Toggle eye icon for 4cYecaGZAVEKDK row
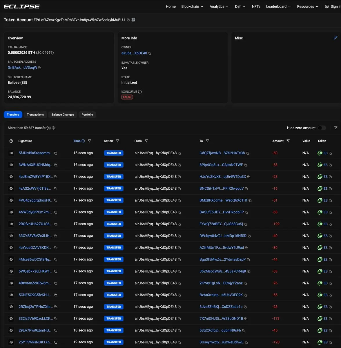The height and width of the screenshot is (348, 341). [11, 248]
